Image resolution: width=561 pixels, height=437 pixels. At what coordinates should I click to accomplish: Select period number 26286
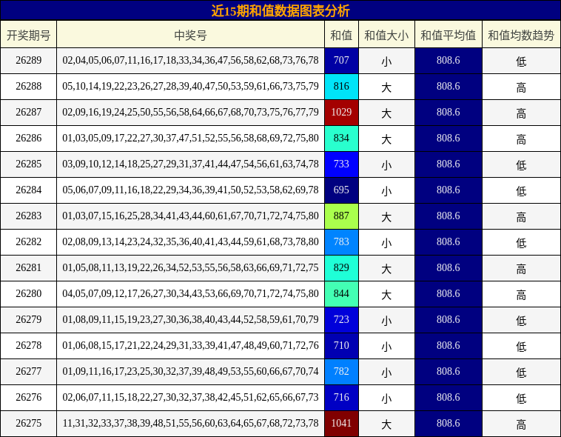click(29, 139)
